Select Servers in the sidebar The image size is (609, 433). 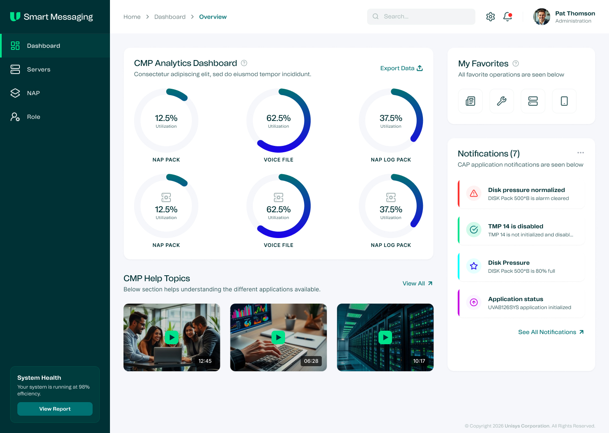(x=38, y=69)
